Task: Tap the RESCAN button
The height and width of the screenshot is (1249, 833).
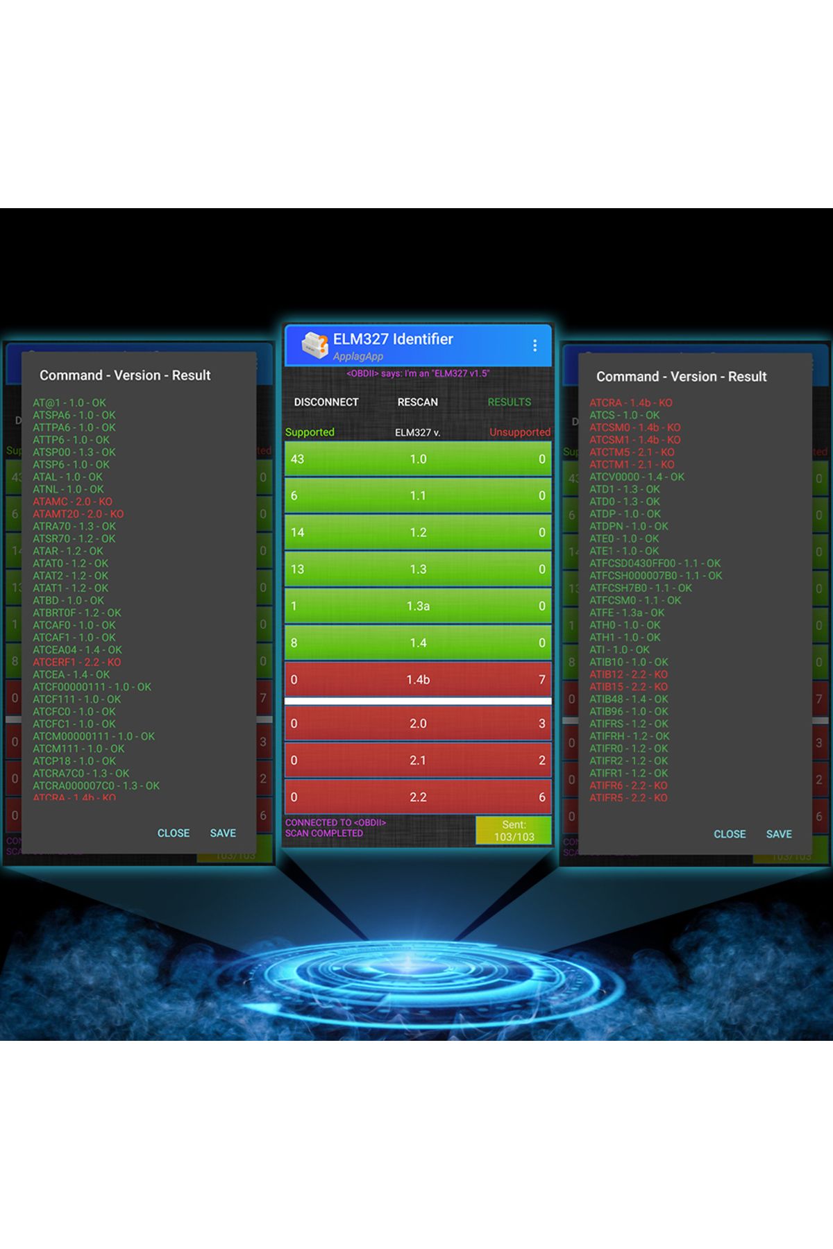Action: click(x=417, y=402)
